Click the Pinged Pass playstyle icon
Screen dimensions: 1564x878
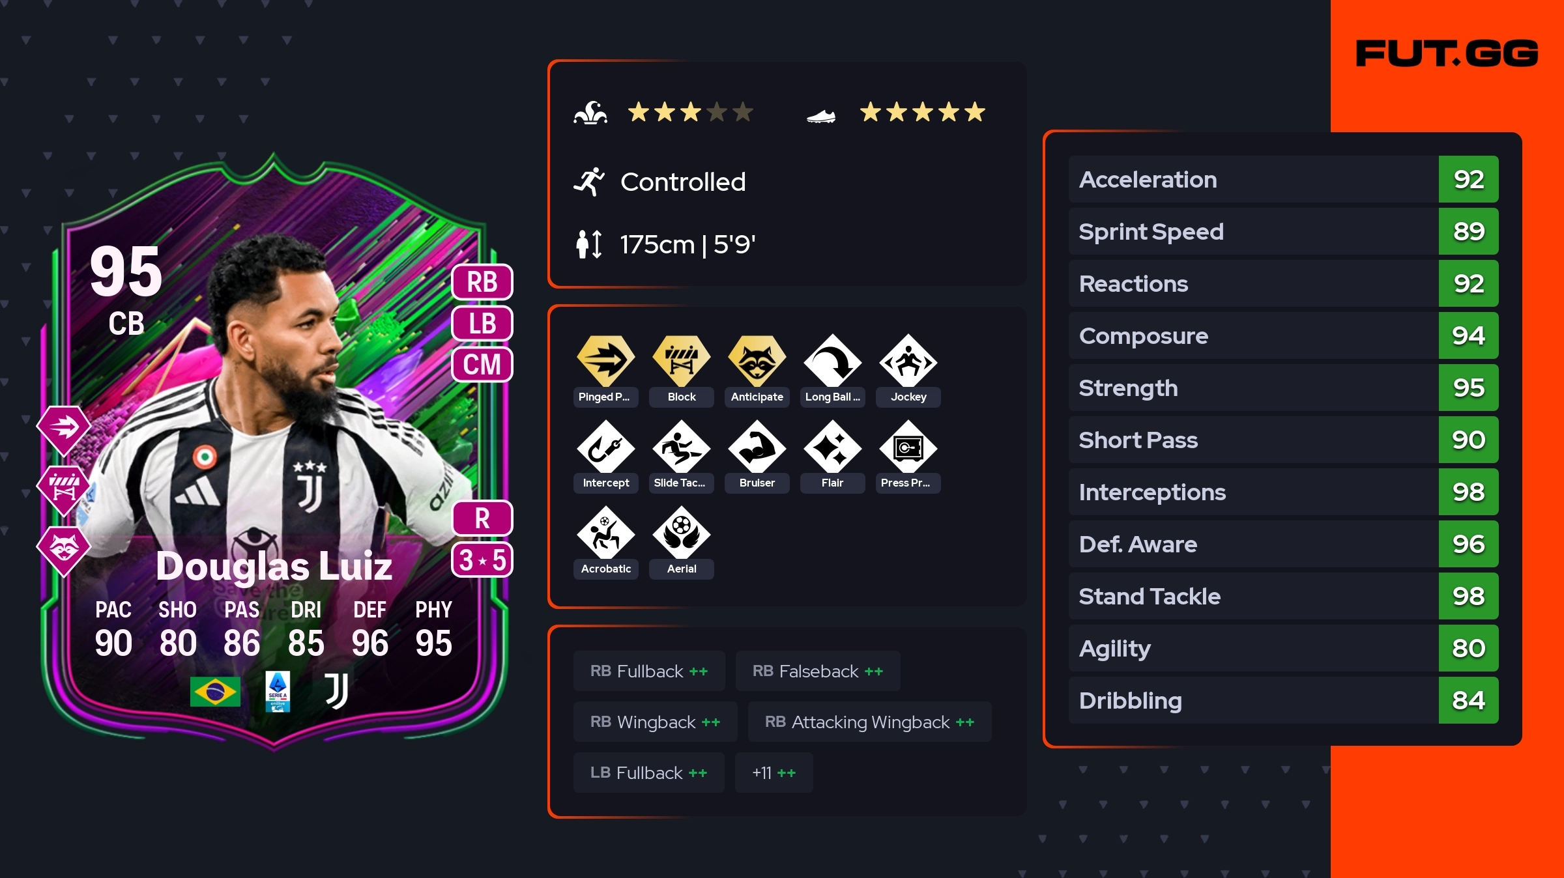(605, 360)
